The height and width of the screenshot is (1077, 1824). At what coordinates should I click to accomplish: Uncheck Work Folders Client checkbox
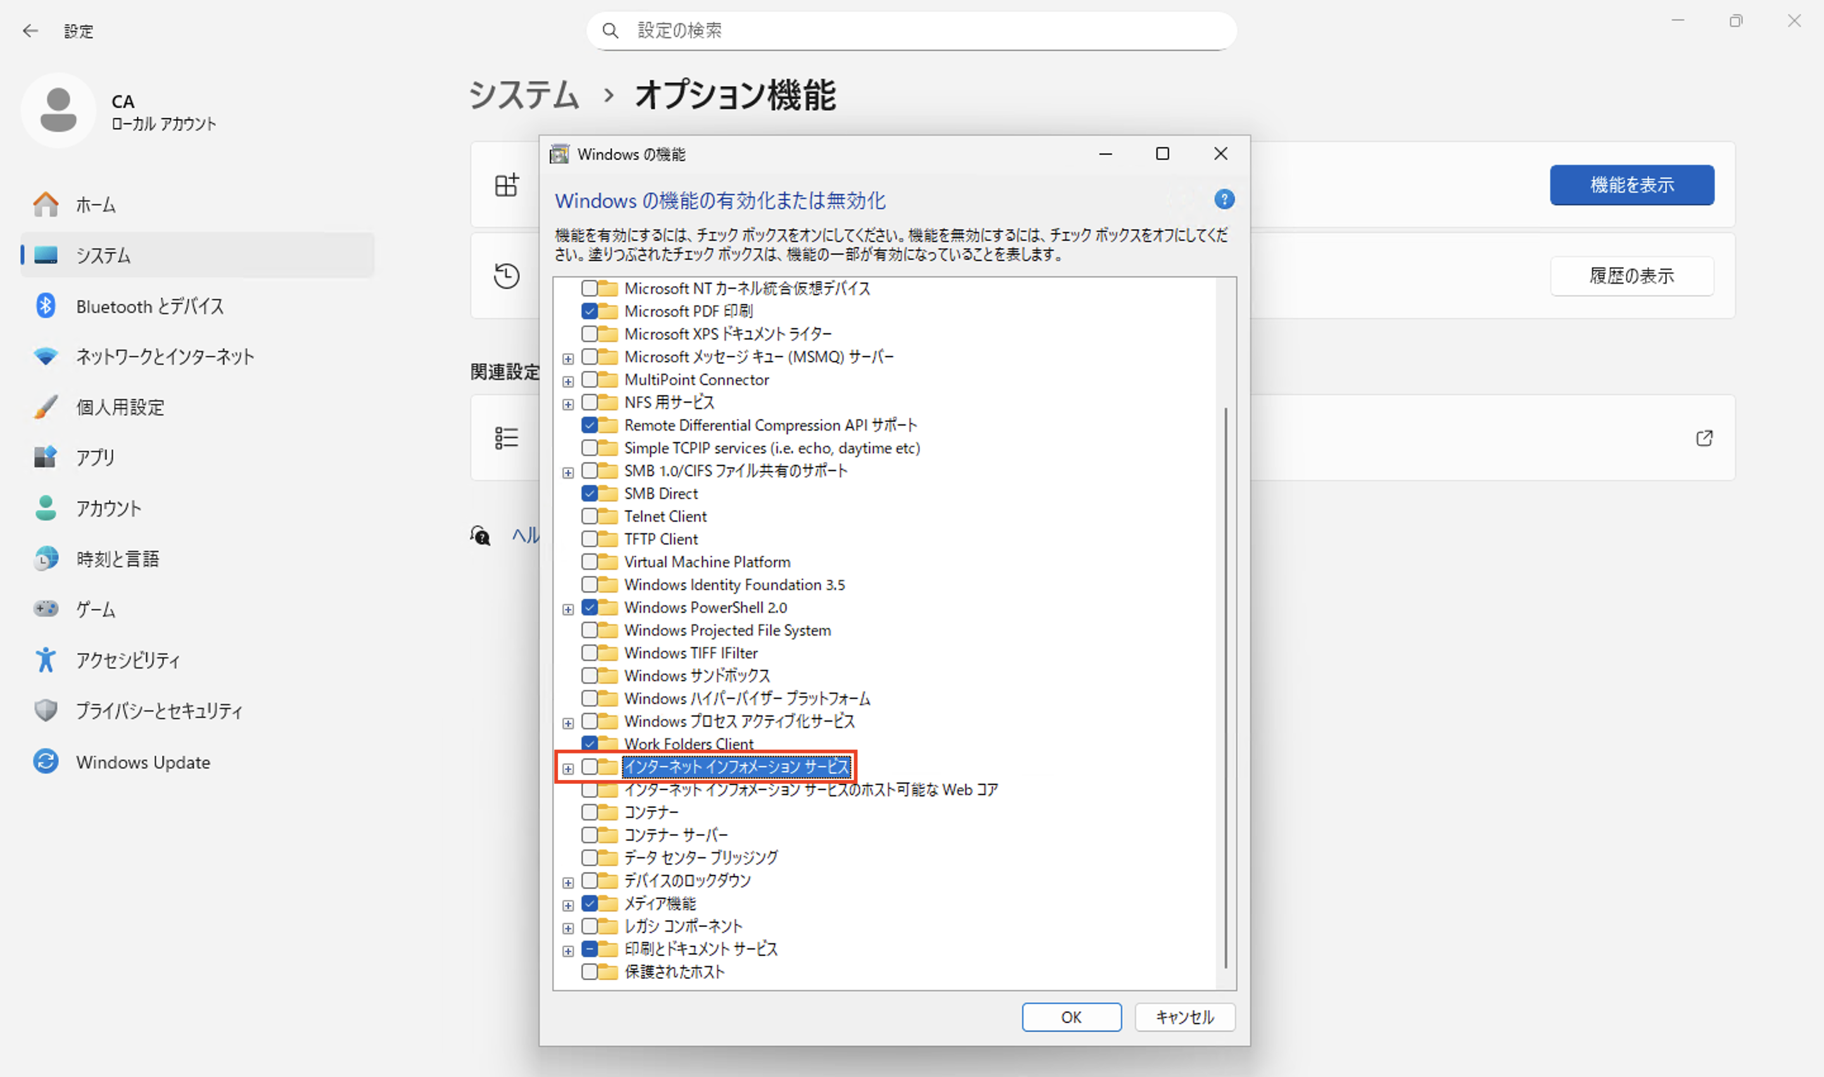coord(590,743)
